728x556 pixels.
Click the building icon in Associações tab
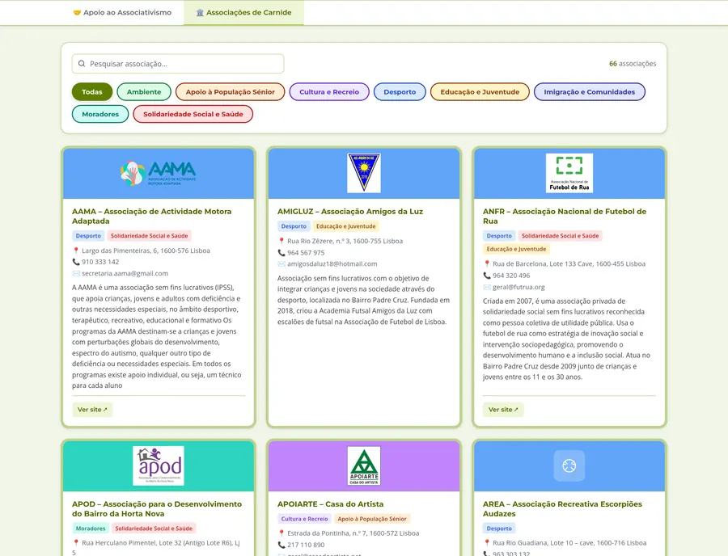[x=200, y=12]
